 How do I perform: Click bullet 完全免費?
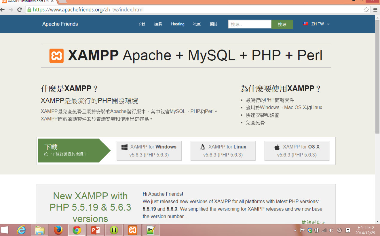(x=255, y=123)
